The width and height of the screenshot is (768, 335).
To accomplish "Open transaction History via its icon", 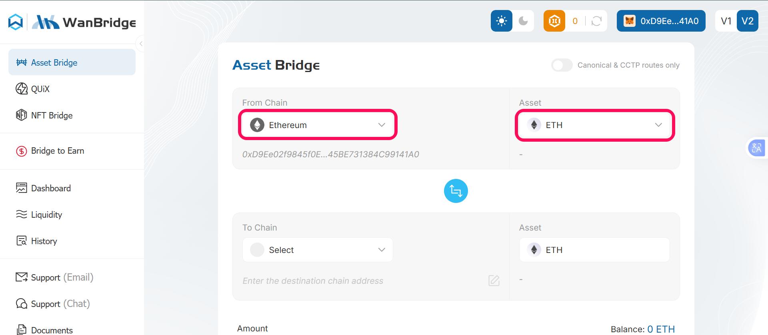I will [x=21, y=241].
